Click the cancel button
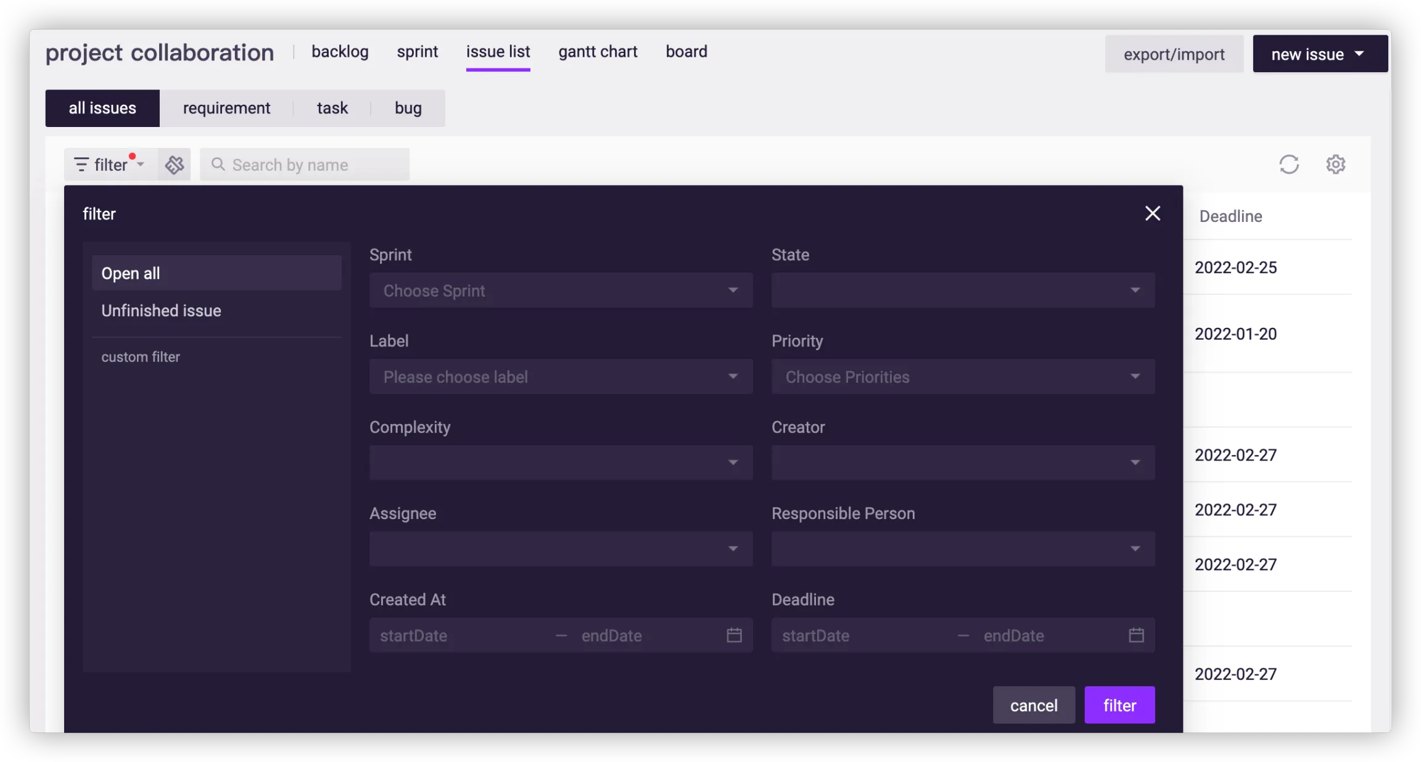 (x=1033, y=705)
